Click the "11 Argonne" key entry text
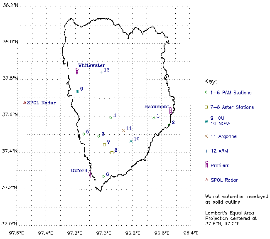This screenshot has width=270, height=239. (224, 136)
